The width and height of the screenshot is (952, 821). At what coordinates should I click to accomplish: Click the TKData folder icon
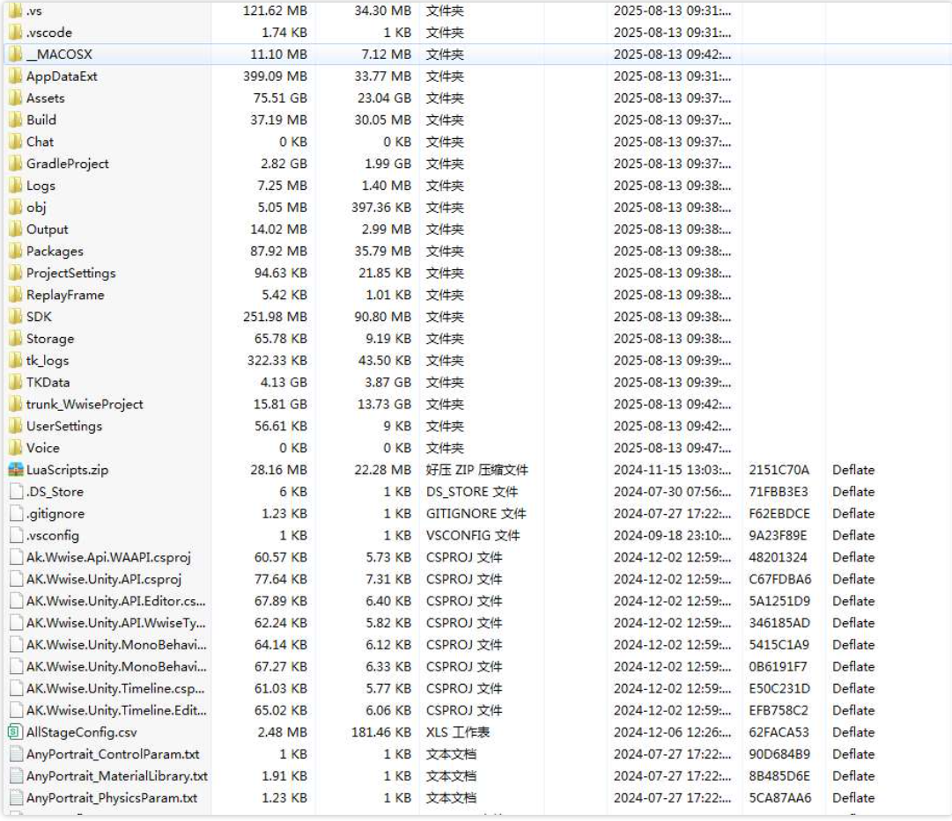pyautogui.click(x=15, y=382)
